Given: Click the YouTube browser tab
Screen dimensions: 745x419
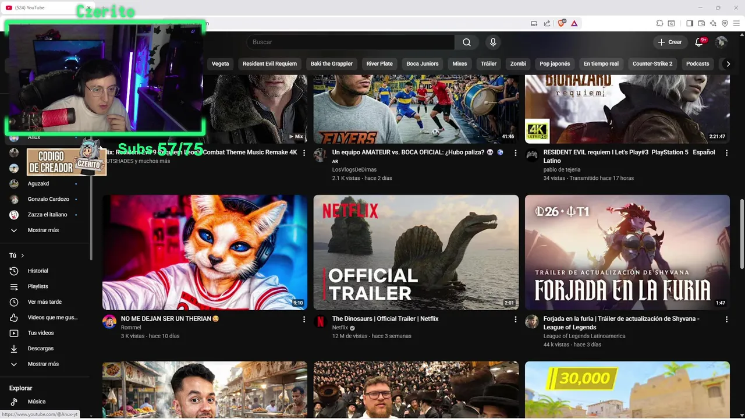Looking at the screenshot, I should pyautogui.click(x=47, y=8).
